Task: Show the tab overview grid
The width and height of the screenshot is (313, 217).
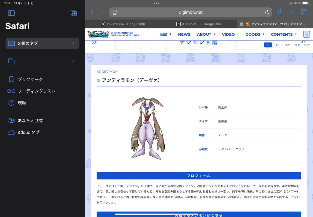Action: [304, 12]
